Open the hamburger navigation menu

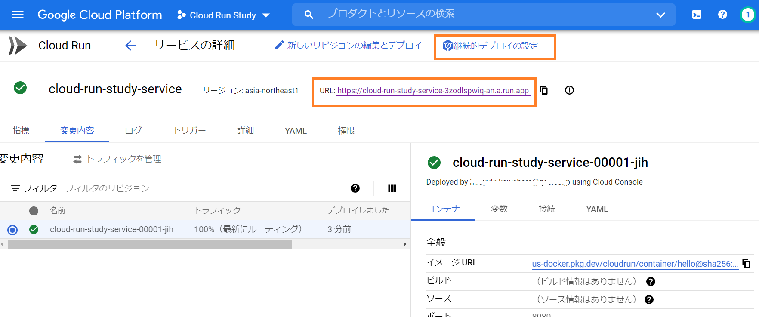coord(18,15)
